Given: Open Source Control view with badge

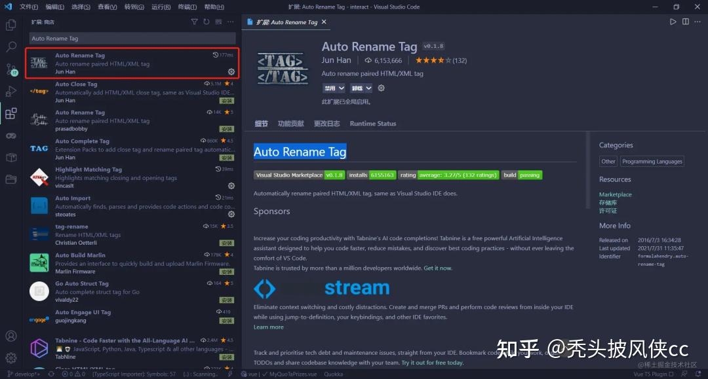Looking at the screenshot, I should 11,69.
